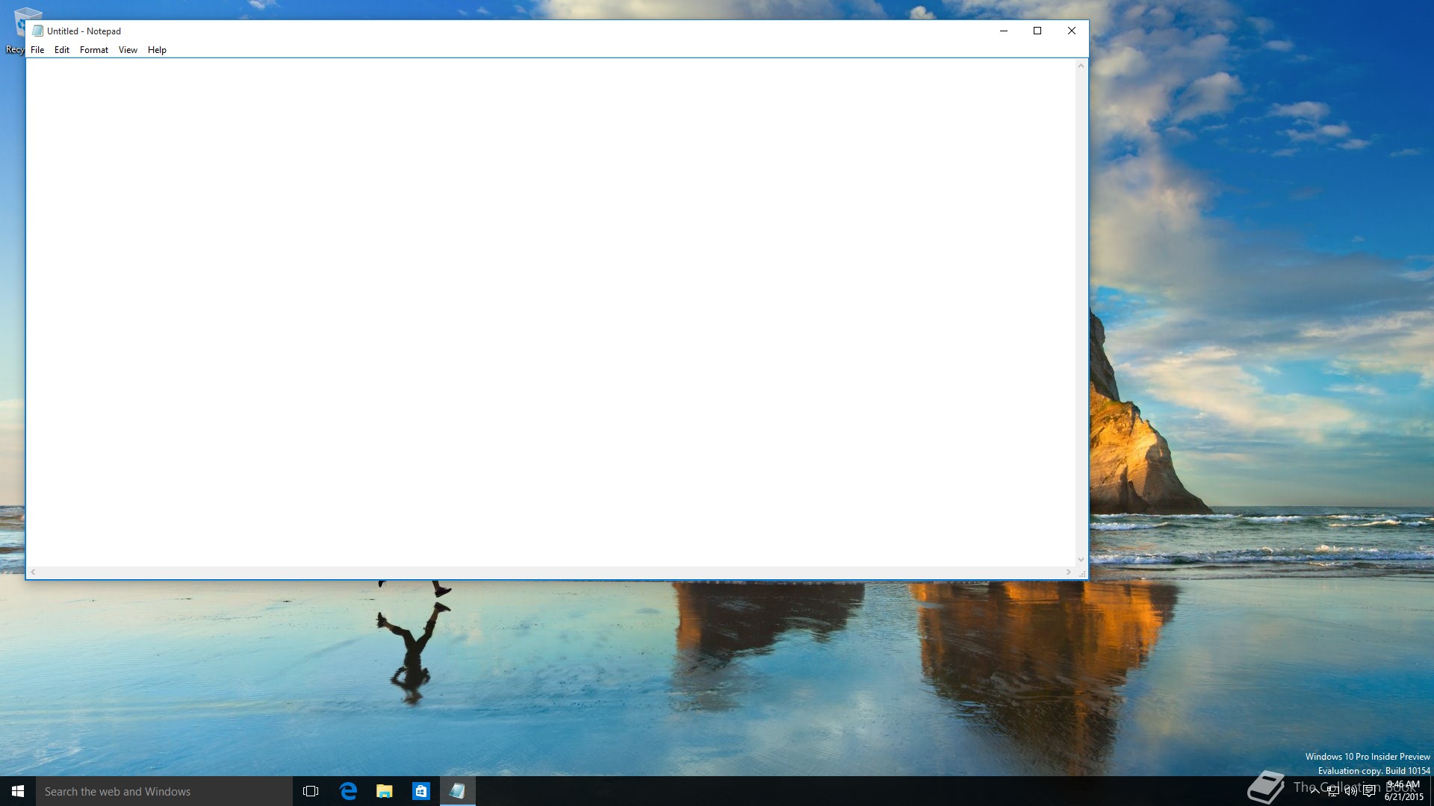1434x806 pixels.
Task: Click the Notepad taskbar button
Action: pos(458,791)
